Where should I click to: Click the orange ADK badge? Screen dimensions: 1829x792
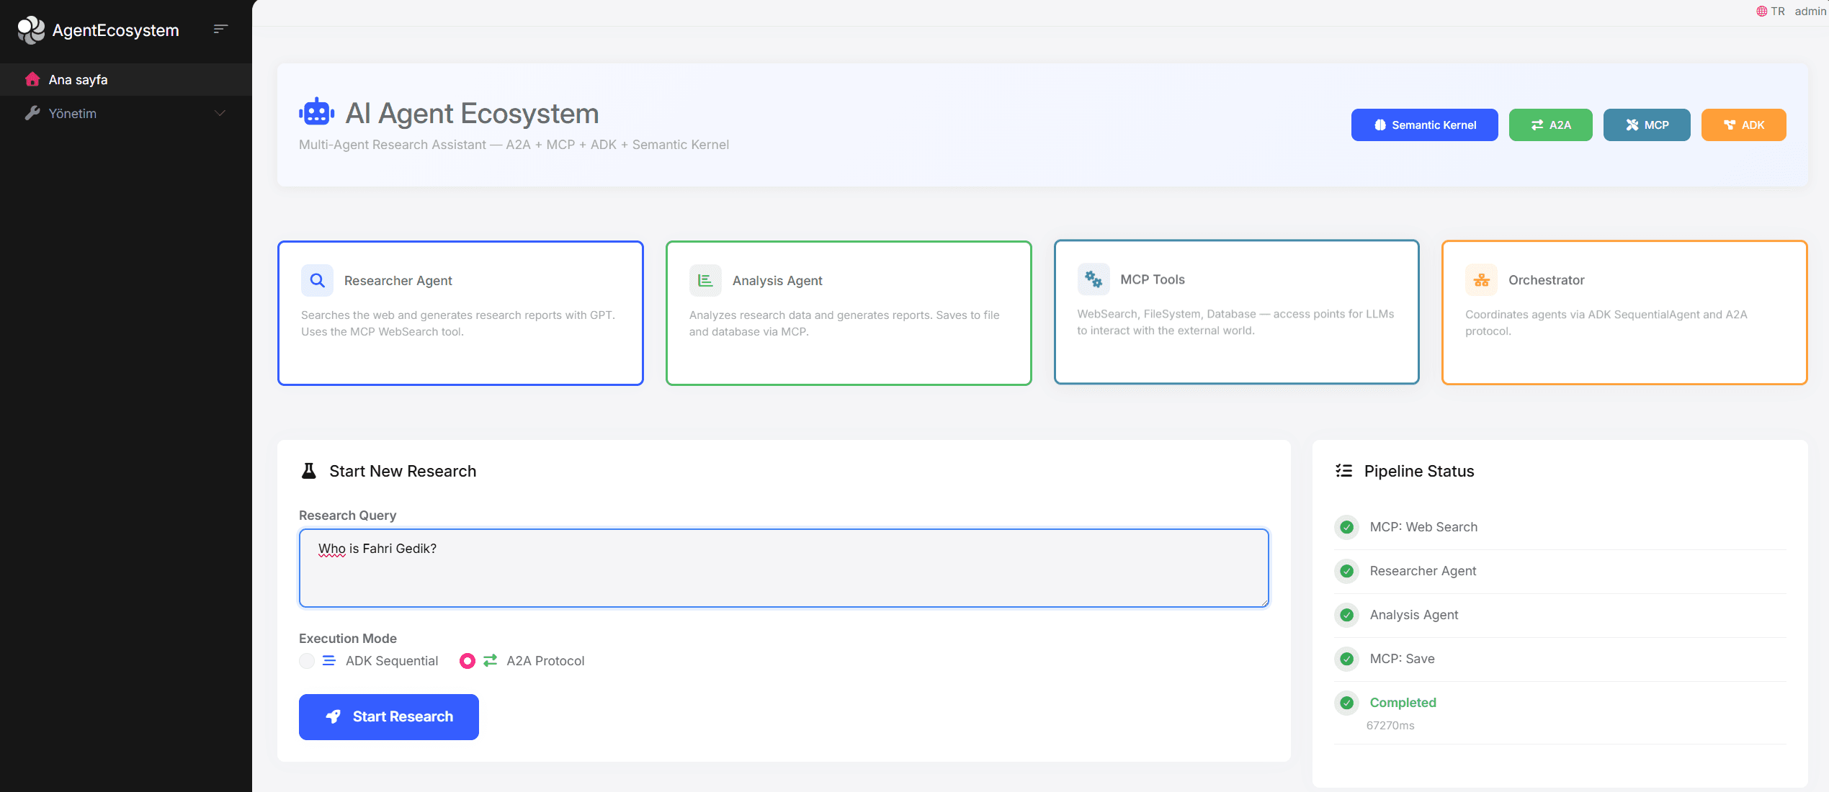[x=1743, y=125]
